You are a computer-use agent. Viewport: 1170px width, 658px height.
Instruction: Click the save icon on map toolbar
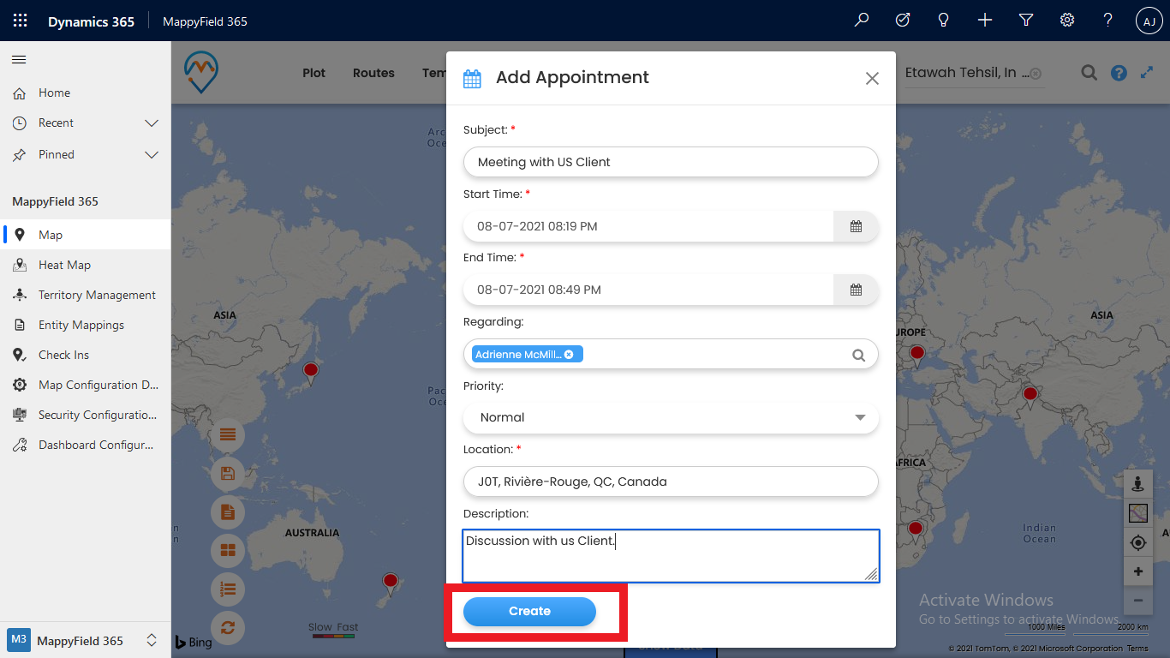coord(228,474)
